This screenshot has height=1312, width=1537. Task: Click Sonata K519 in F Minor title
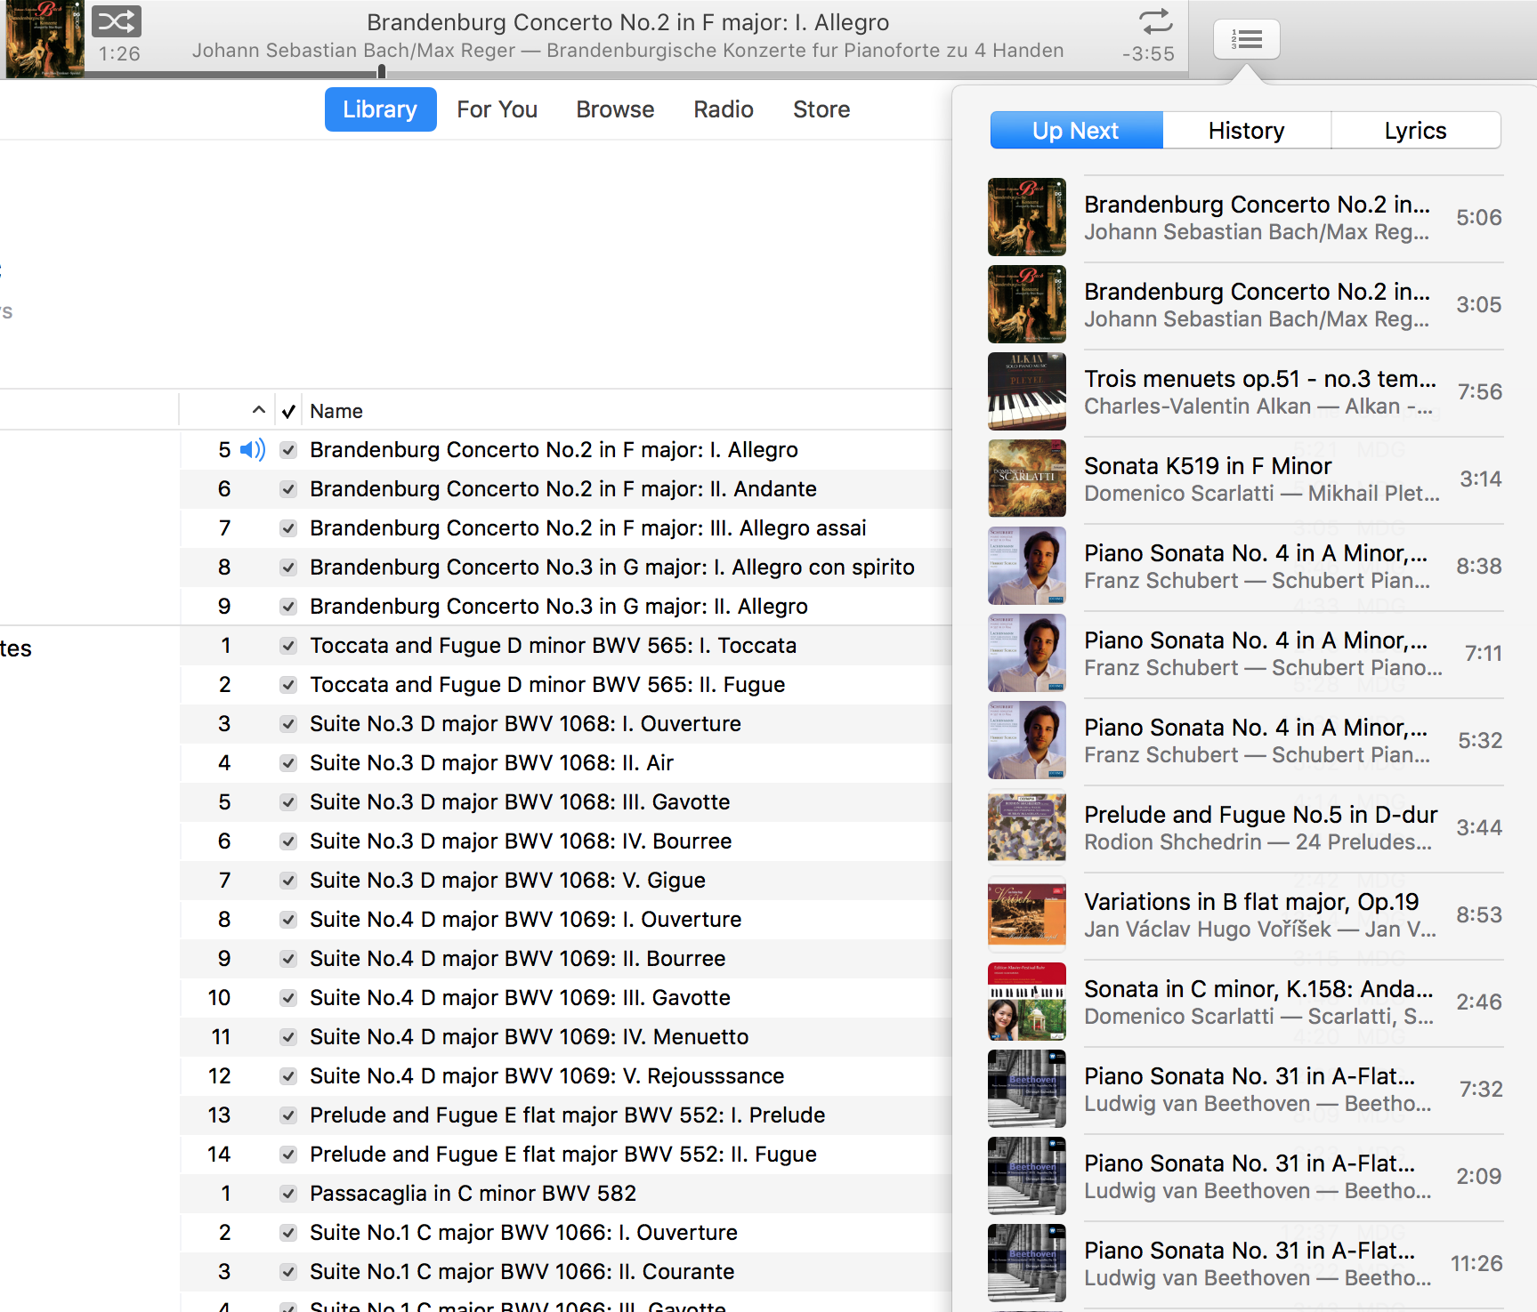click(1208, 466)
